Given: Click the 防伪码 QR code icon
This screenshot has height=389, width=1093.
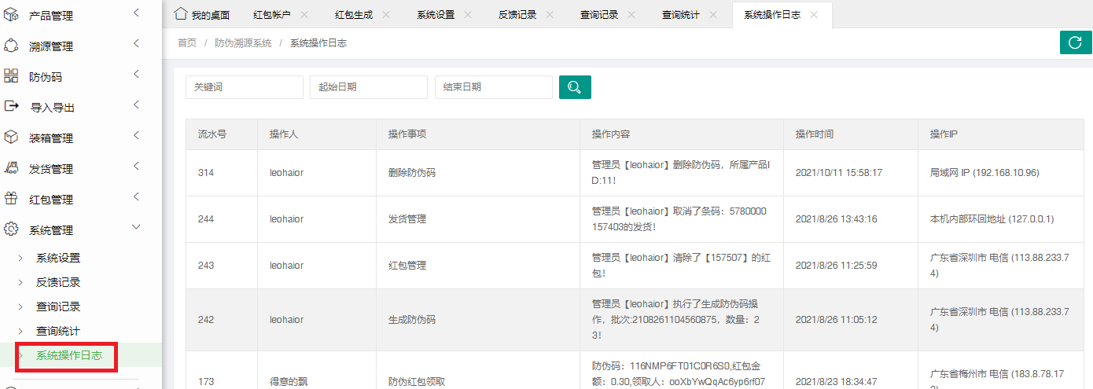Looking at the screenshot, I should click(x=11, y=76).
